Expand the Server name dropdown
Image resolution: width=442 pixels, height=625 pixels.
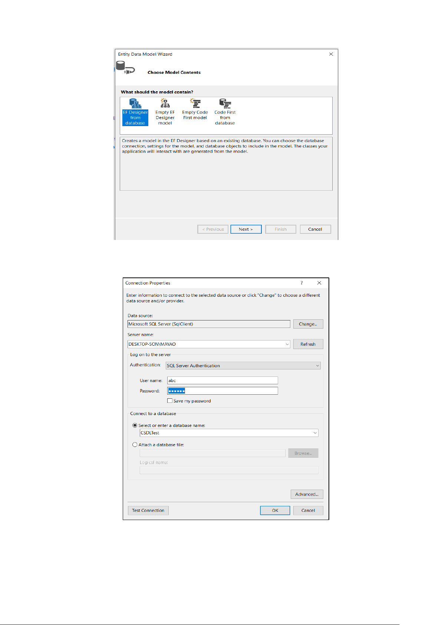pos(287,344)
